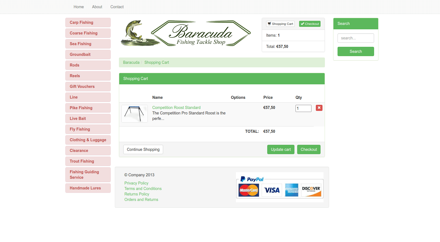
Task: Click the Shopping Cart breadcrumb link
Action: click(157, 62)
